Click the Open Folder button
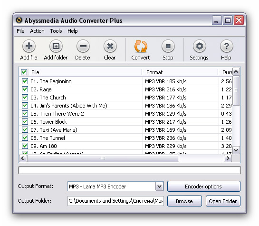The width and height of the screenshot is (259, 226). tap(223, 201)
